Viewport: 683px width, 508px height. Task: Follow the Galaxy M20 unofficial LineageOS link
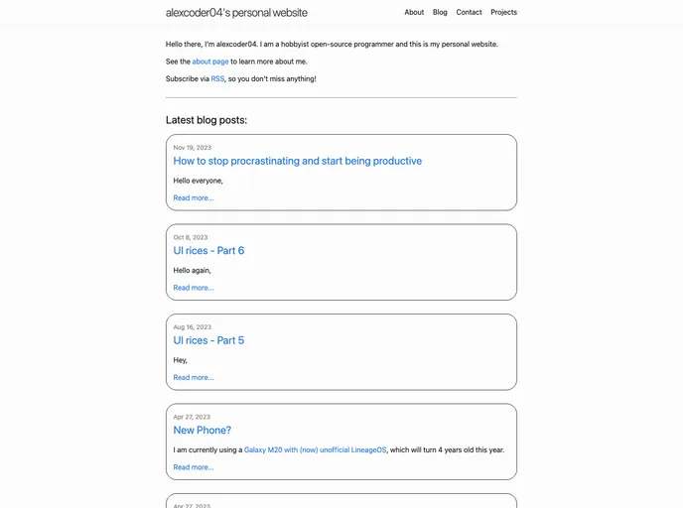pyautogui.click(x=315, y=449)
